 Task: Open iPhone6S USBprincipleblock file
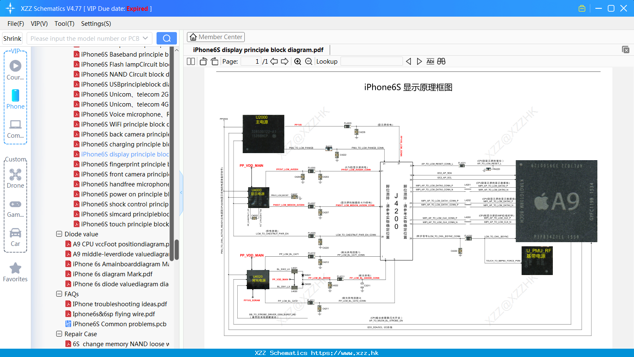[x=121, y=84]
